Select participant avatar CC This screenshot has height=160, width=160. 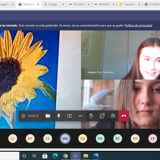coord(48,139)
